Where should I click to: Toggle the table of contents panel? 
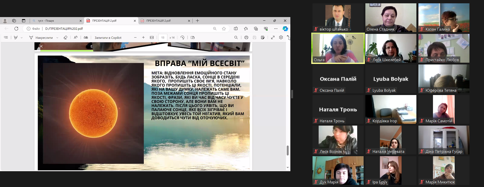[6, 37]
